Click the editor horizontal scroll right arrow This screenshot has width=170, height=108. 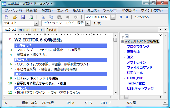(x=111, y=97)
